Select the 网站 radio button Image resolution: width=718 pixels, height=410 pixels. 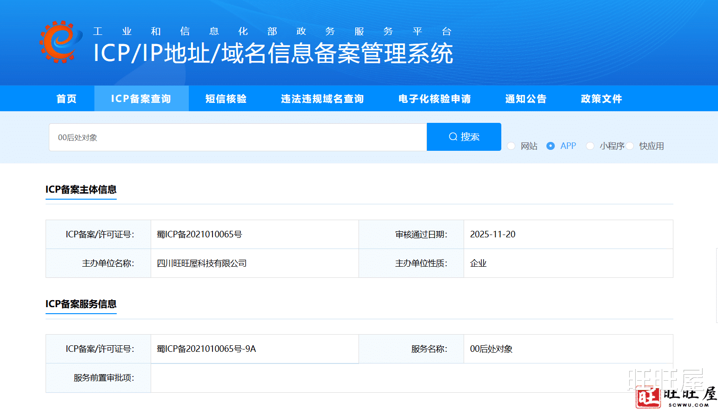click(511, 146)
